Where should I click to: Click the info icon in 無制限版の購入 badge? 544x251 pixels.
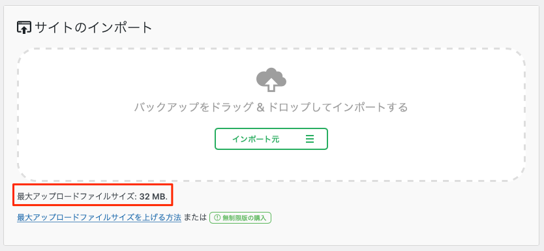[217, 218]
